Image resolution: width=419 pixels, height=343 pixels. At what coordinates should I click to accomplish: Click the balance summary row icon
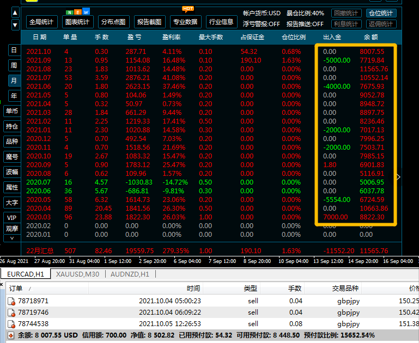pos(11,335)
